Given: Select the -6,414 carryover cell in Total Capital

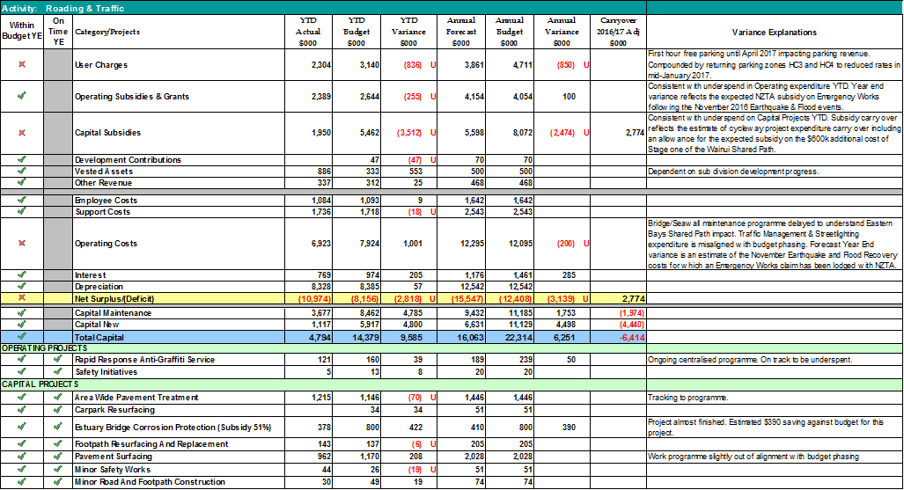Looking at the screenshot, I should [615, 337].
